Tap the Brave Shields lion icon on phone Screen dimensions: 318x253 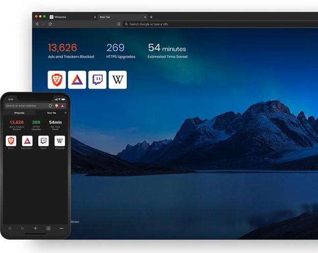point(57,106)
